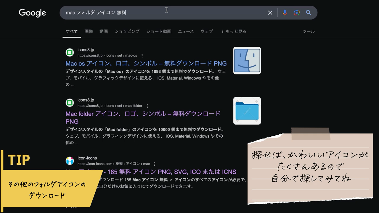Click the 'Icon-Icons' site name text

[87, 158]
